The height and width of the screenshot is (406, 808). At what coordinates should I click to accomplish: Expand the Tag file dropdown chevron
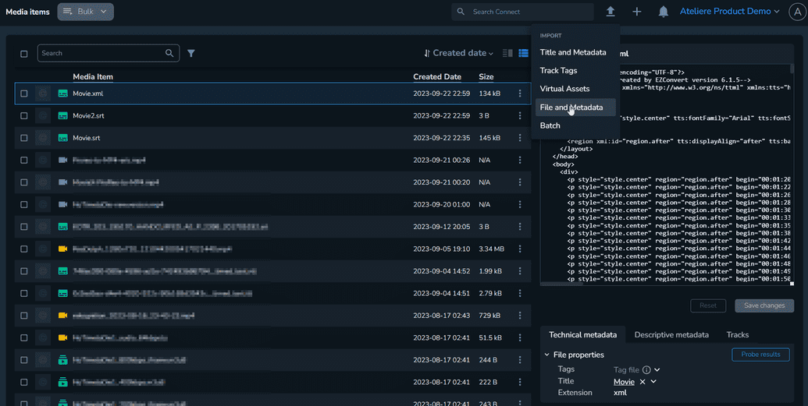pos(657,369)
